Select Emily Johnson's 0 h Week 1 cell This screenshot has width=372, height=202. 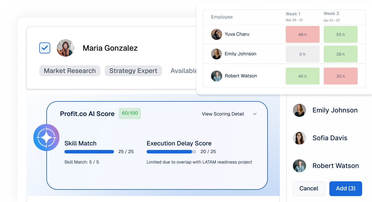[302, 54]
